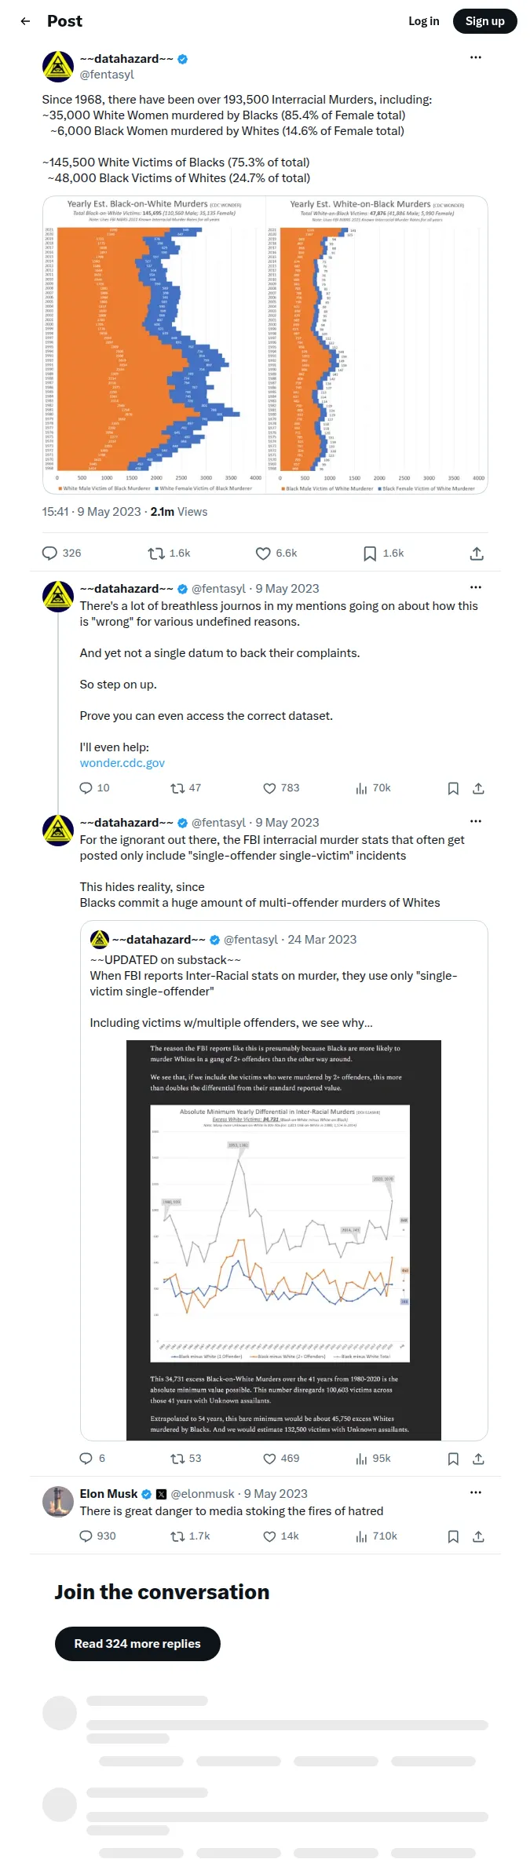Bookmark the main post with 1.6k bookmarks
Image resolution: width=530 pixels, height=1870 pixels.
click(x=383, y=553)
